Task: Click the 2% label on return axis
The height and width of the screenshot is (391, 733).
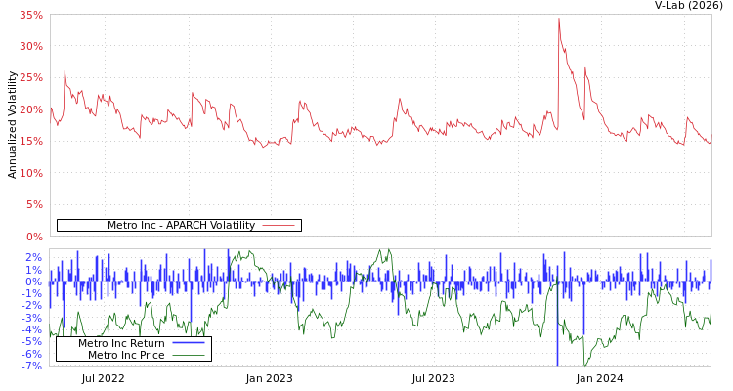Action: pyautogui.click(x=34, y=258)
